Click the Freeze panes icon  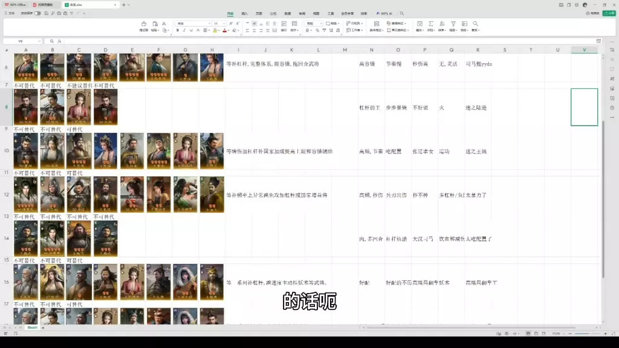[x=464, y=24]
